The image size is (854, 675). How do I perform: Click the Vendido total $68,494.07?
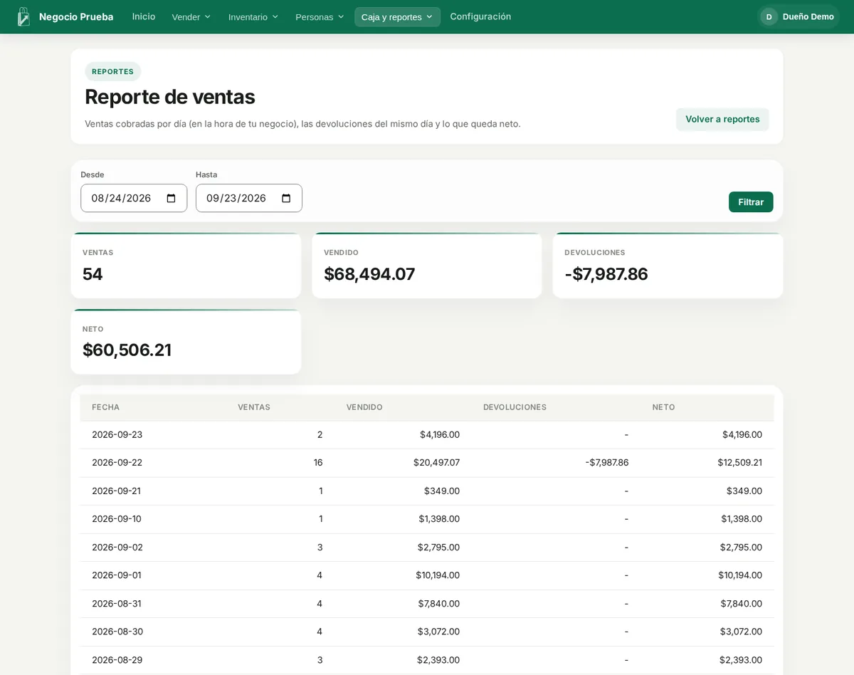coord(369,274)
